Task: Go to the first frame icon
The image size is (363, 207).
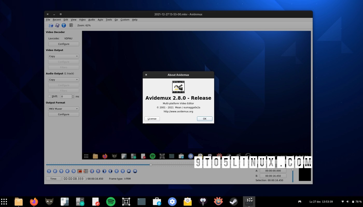Action: [117, 171]
